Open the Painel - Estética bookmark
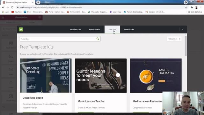Image resolution: width=204 pixels, height=115 pixels. click(133, 12)
